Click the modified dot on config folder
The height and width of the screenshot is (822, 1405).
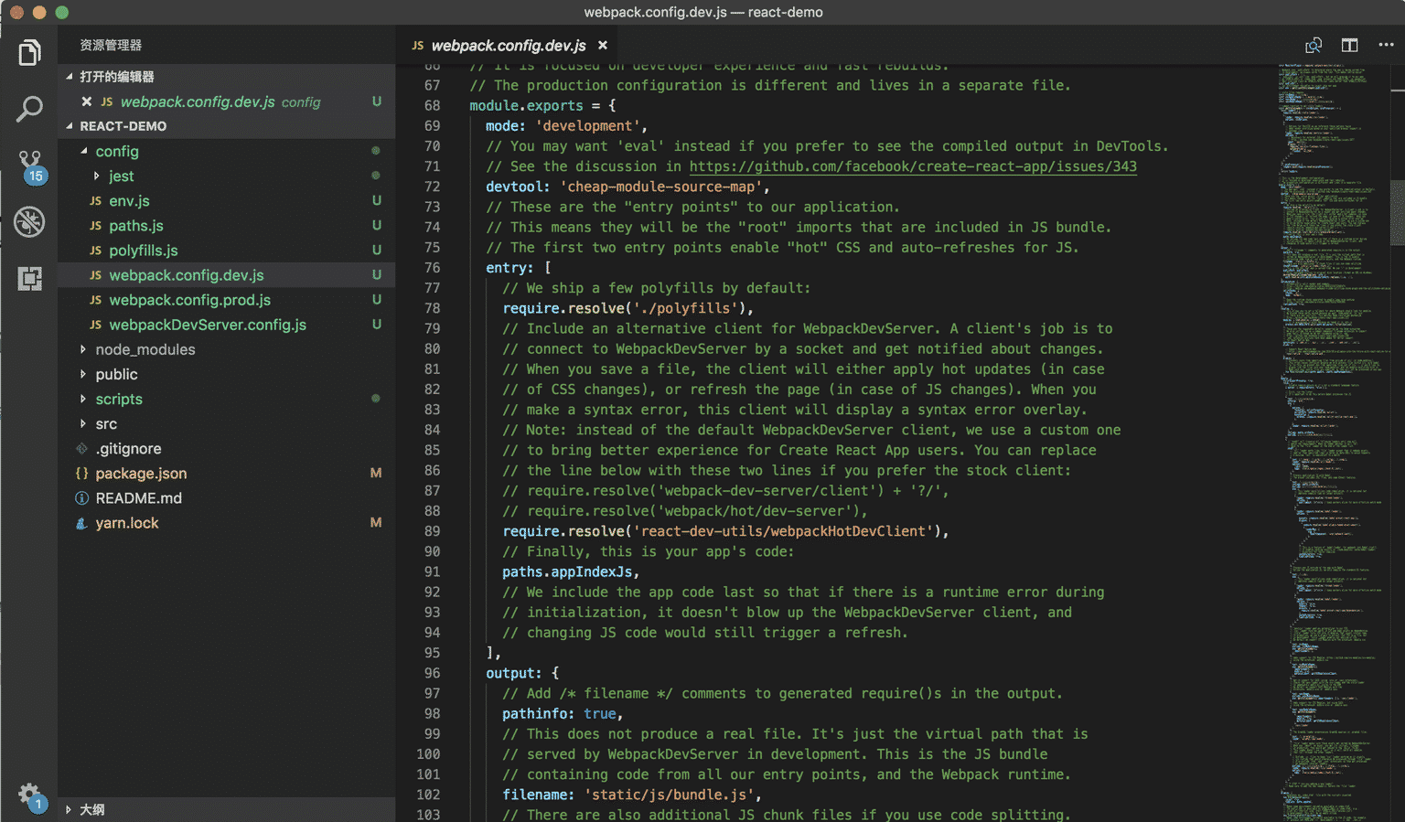pos(375,151)
